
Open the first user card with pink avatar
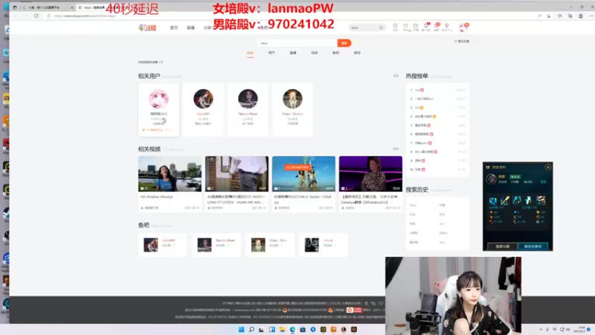point(158,109)
